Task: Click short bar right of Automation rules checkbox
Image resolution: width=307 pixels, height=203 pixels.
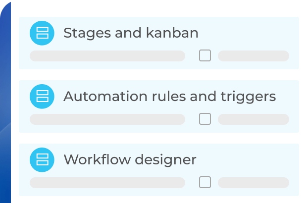Action: click(253, 119)
